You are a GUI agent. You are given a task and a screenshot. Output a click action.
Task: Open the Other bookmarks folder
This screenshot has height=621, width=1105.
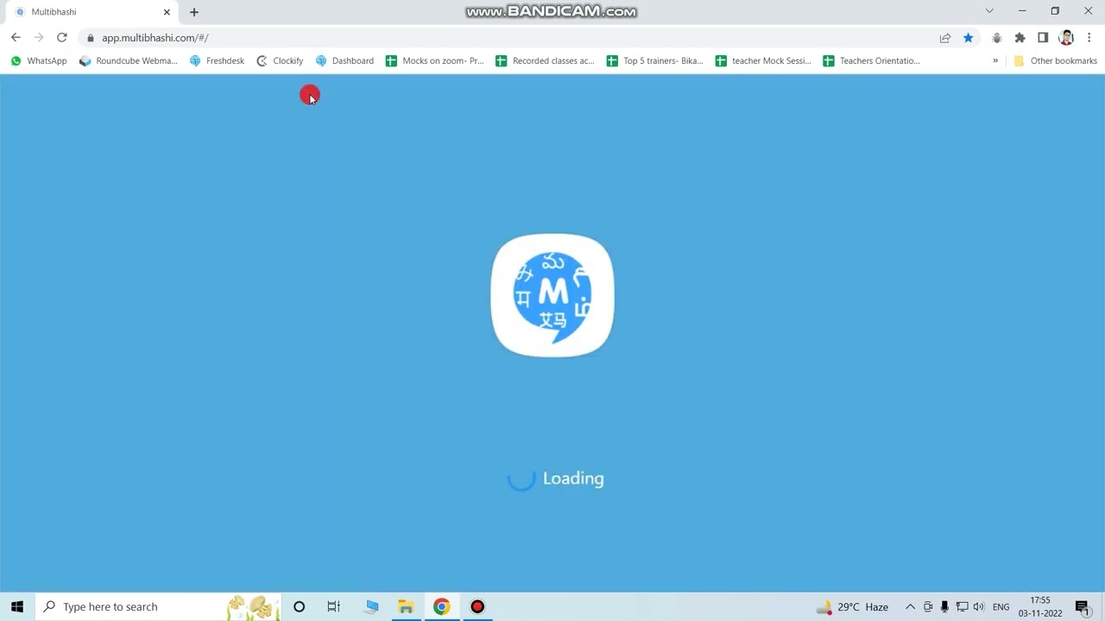(1055, 61)
